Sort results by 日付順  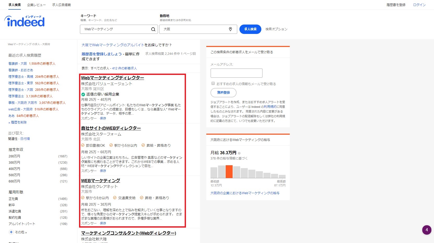point(25,139)
